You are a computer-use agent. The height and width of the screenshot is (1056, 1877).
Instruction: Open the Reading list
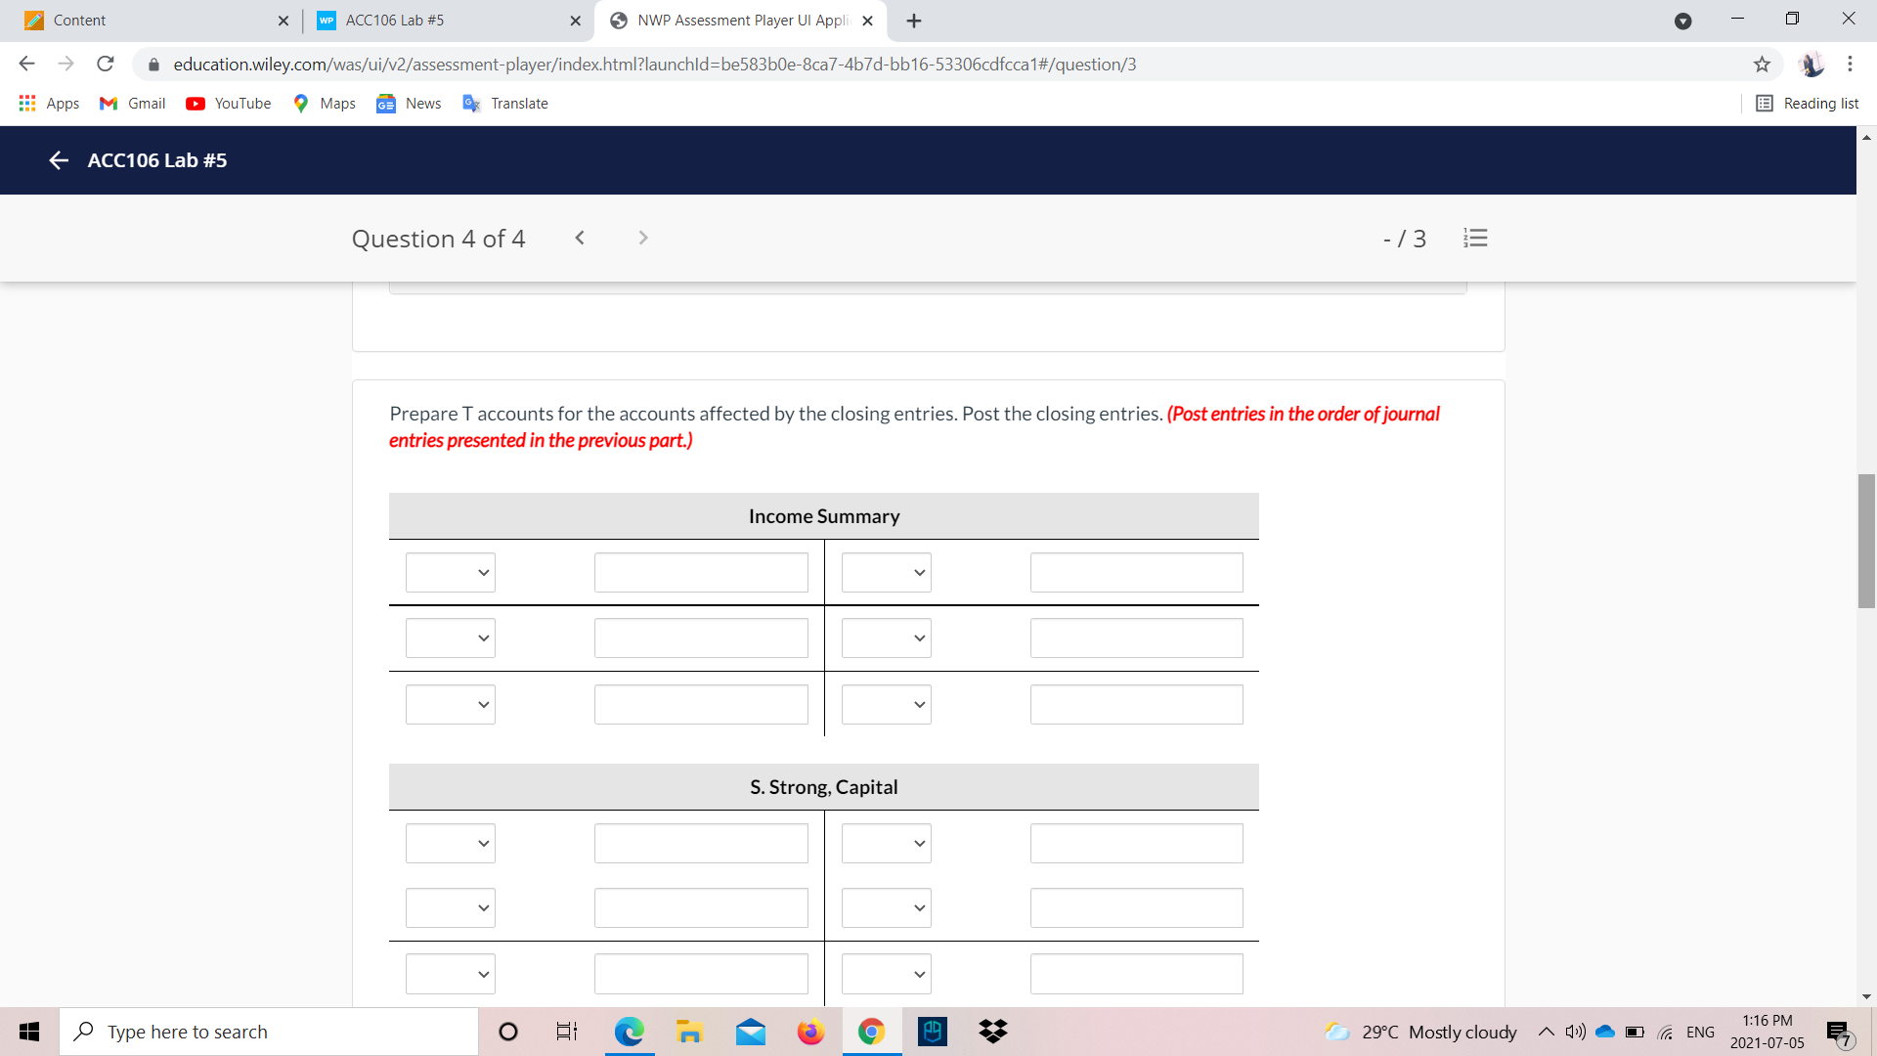(x=1808, y=103)
